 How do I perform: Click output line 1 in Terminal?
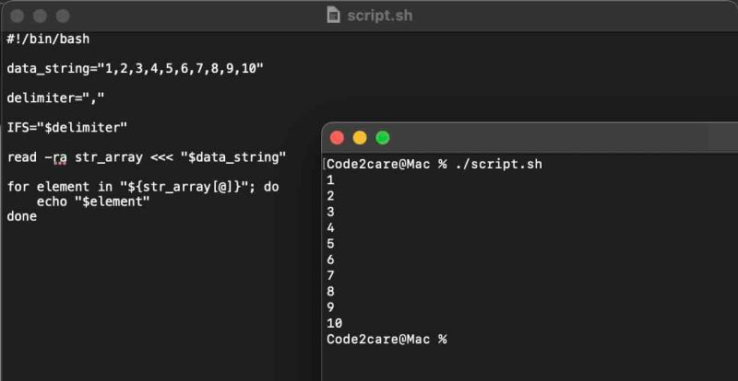(x=330, y=180)
